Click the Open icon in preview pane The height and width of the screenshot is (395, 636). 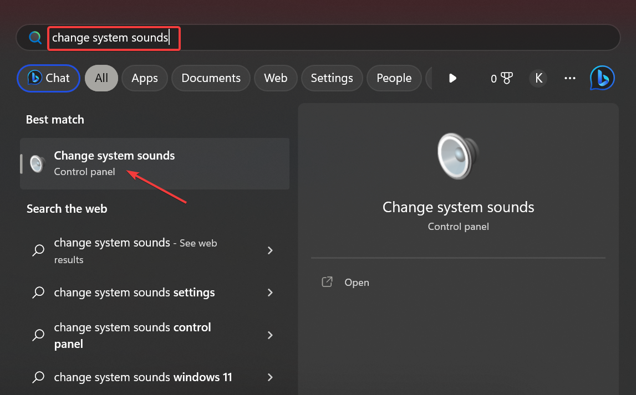[x=327, y=282]
